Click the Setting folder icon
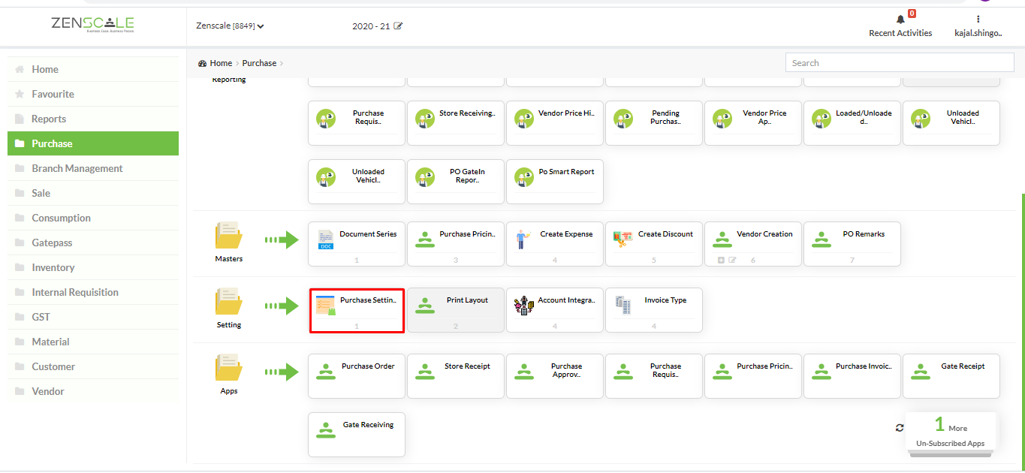 click(228, 300)
